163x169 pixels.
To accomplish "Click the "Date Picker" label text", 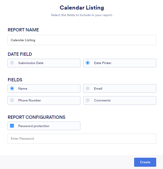I will 103,63.
